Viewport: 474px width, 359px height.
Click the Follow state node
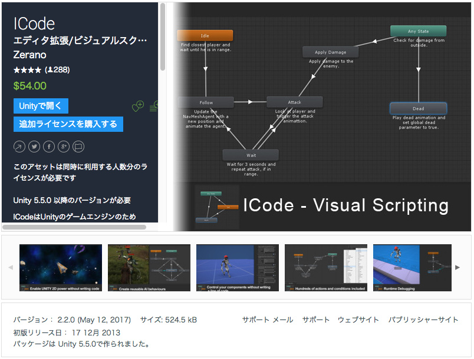click(206, 102)
